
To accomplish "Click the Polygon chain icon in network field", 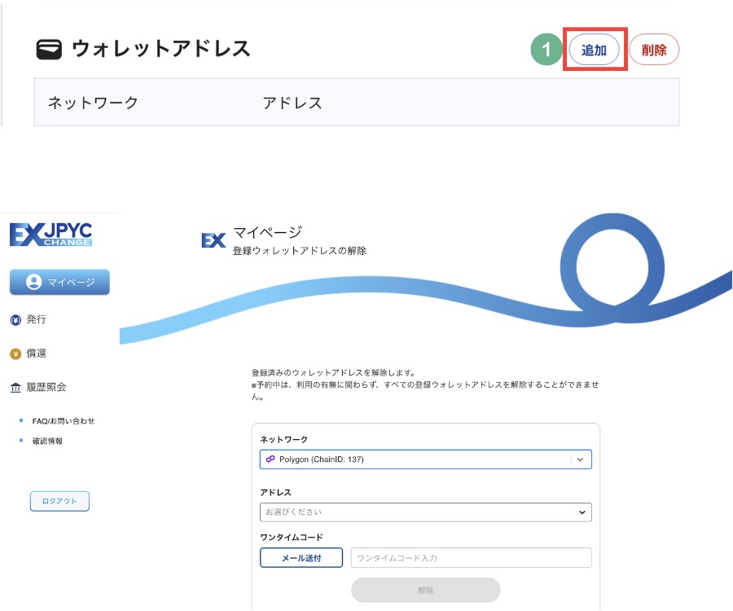I will pyautogui.click(x=270, y=459).
